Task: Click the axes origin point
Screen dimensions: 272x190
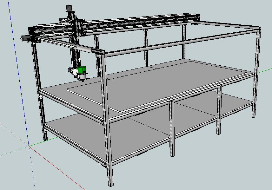Action: 30,146
